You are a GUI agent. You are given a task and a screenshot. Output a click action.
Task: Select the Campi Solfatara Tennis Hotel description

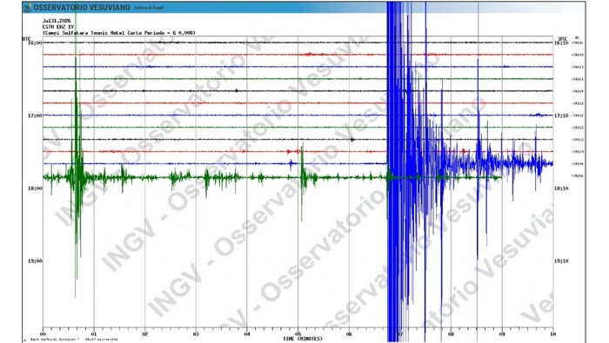tap(119, 33)
